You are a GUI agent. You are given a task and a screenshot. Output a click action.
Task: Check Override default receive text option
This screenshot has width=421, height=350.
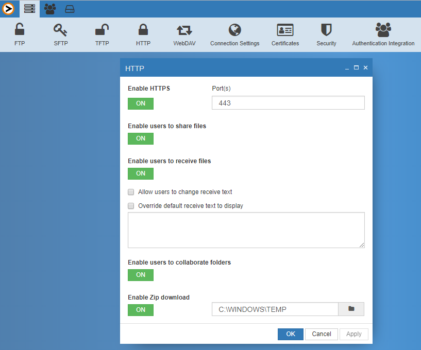coord(131,206)
